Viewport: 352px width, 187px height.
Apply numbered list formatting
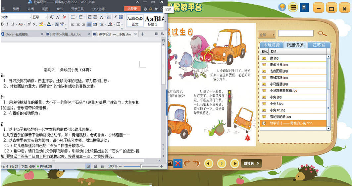pyautogui.click(x=81, y=17)
